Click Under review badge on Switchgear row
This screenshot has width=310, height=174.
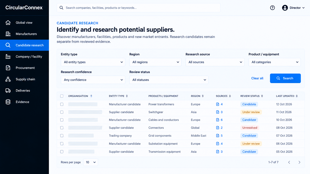pos(251,112)
